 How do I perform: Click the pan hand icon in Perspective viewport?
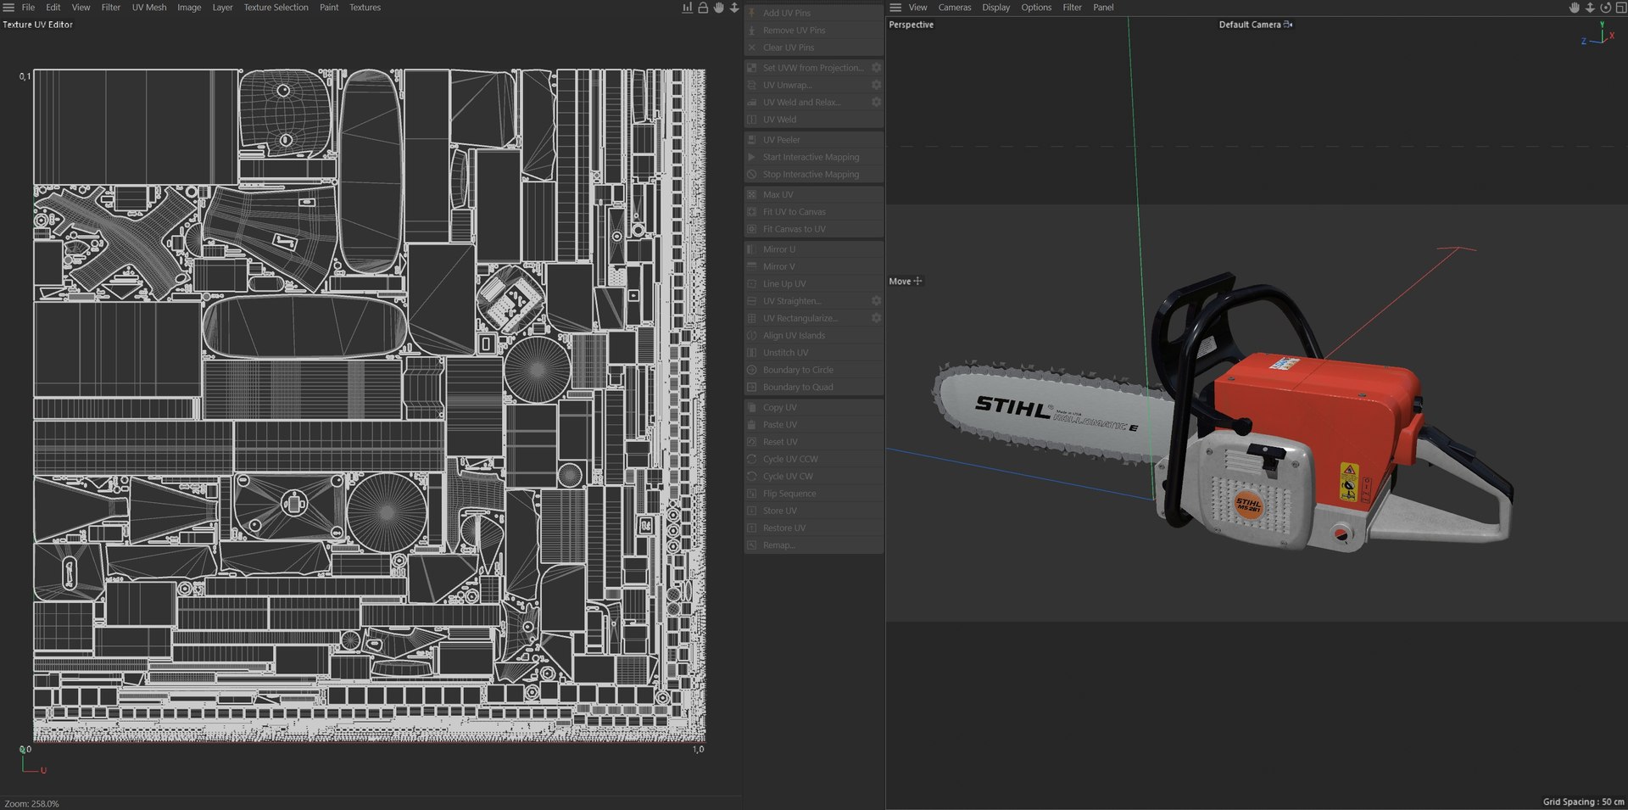tap(1575, 8)
